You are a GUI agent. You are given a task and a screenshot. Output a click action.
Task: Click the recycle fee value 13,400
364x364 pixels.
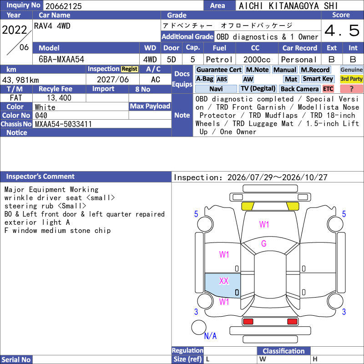click(x=59, y=98)
